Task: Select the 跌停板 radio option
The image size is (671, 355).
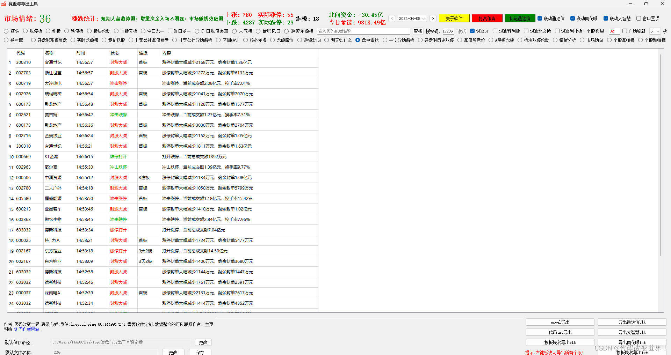Action: click(x=66, y=31)
